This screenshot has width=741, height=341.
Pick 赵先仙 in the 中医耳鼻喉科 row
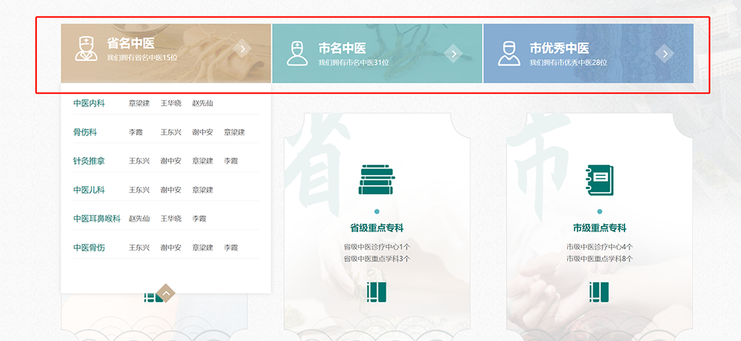(140, 219)
